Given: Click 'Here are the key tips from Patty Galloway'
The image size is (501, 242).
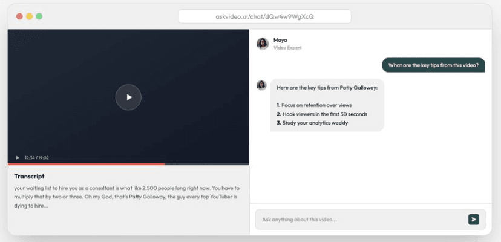Looking at the screenshot, I should (x=327, y=88).
